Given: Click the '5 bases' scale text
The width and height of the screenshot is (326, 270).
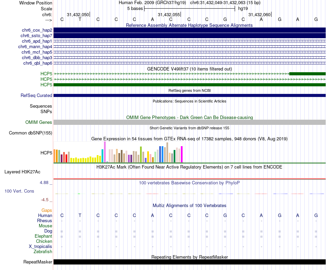Looking at the screenshot, I should [x=135, y=9].
